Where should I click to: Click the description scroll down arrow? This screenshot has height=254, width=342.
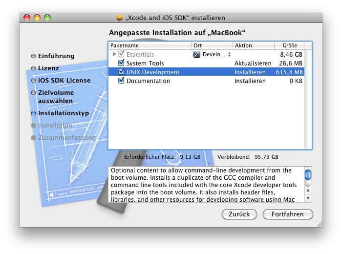[x=308, y=198]
